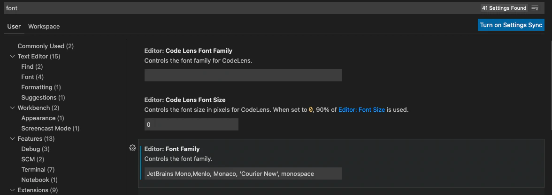The width and height of the screenshot is (552, 195).
Task: Click the gear icon beside Font Family
Action: 132,148
